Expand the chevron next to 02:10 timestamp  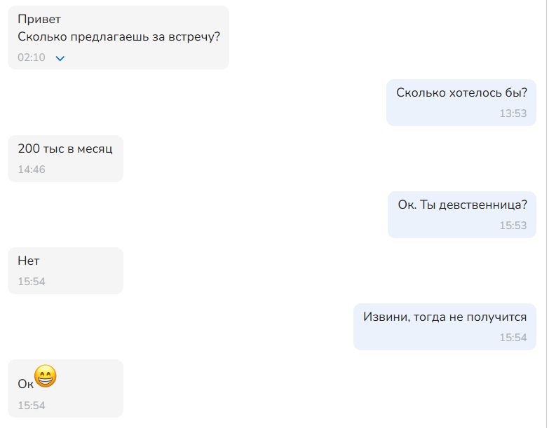point(60,58)
